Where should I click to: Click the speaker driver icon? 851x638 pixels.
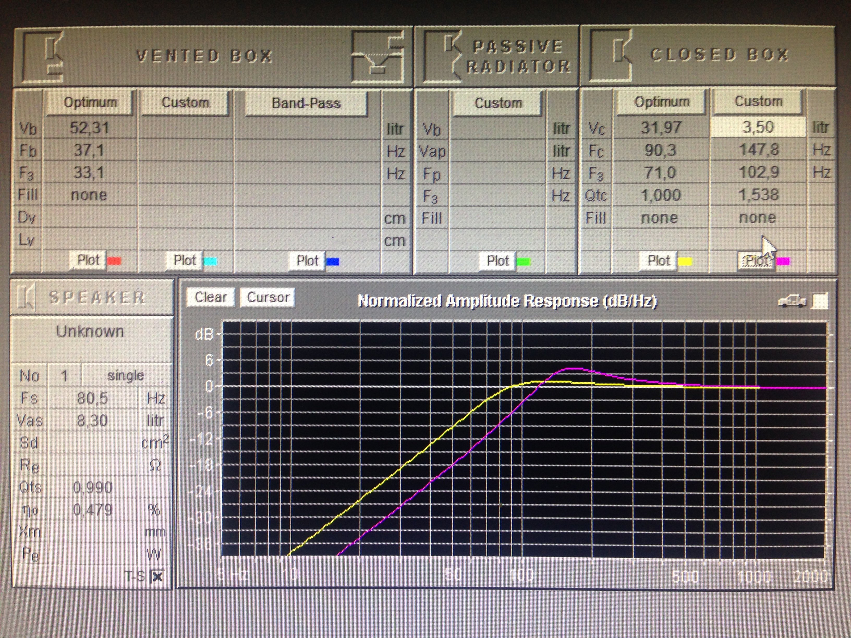[x=26, y=297]
